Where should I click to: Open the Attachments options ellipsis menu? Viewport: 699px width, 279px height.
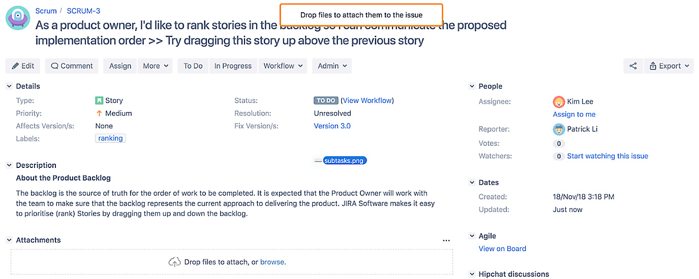point(446,240)
